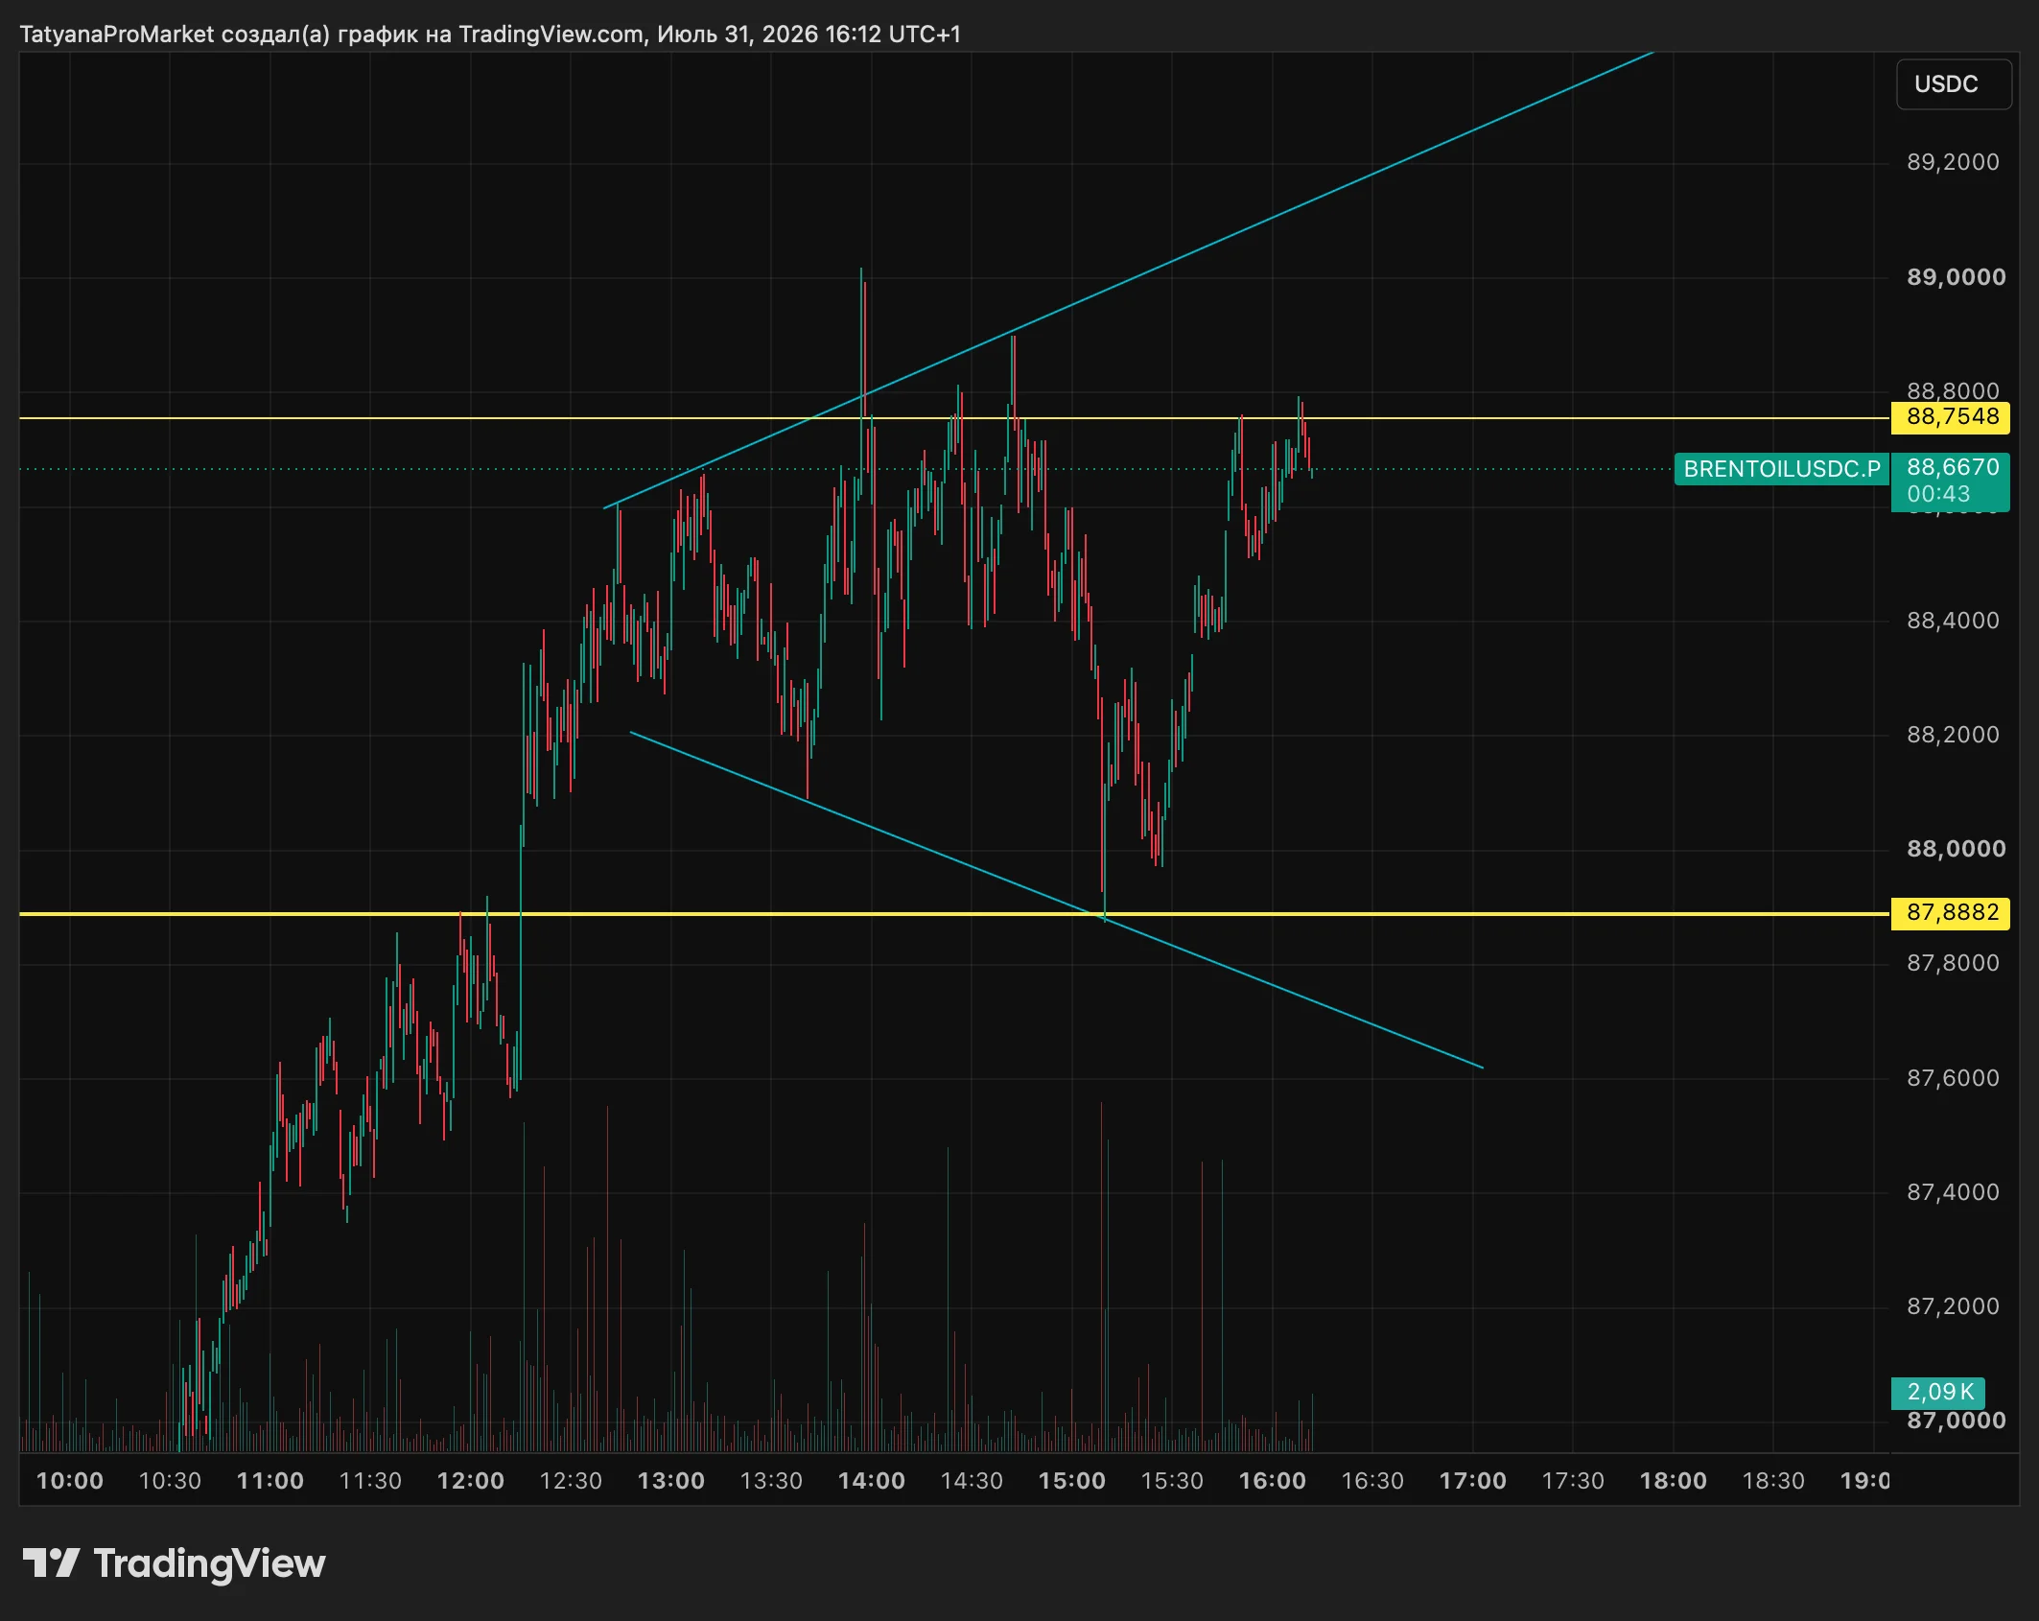Click the 88,7548 yellow price label
This screenshot has height=1621, width=2039.
(x=1950, y=417)
